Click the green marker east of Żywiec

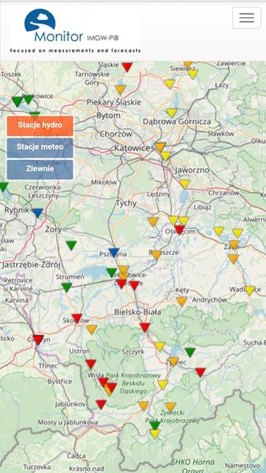(x=190, y=352)
